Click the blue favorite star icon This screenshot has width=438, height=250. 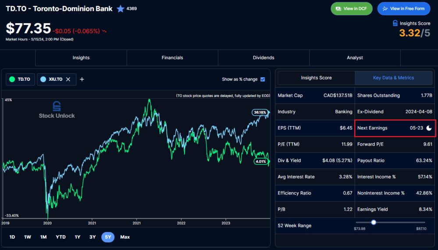pyautogui.click(x=121, y=9)
